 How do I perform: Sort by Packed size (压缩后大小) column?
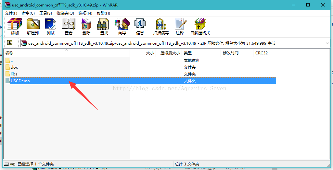(x=169, y=53)
